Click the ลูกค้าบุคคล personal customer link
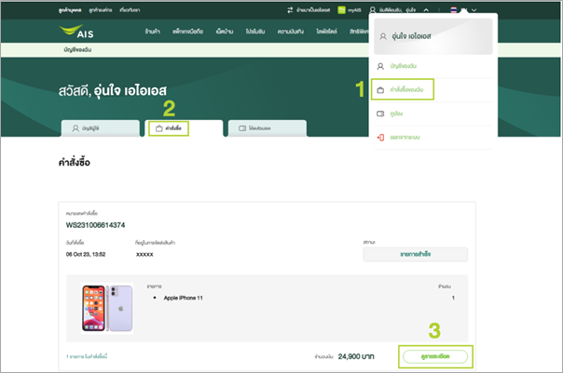The width and height of the screenshot is (563, 373). point(70,10)
